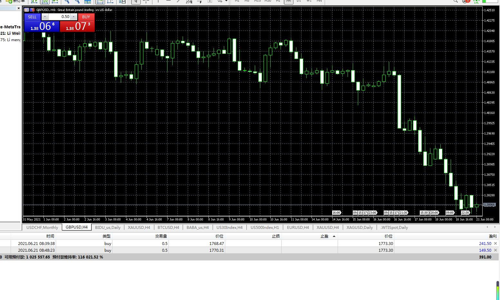This screenshot has width=500, height=300.
Task: Open the US30Index,H4 chart tab
Action: point(229,227)
